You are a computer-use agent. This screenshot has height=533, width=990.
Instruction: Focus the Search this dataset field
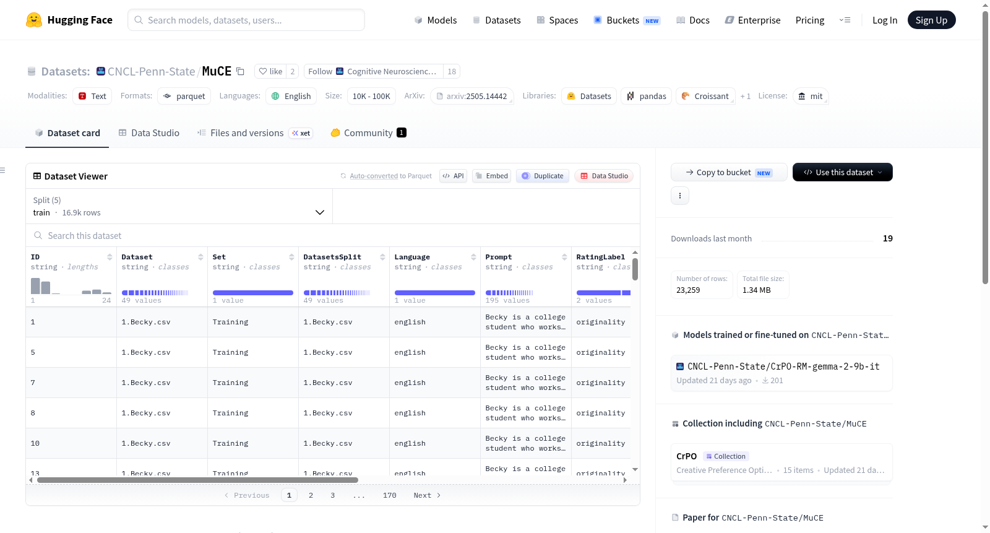click(333, 236)
